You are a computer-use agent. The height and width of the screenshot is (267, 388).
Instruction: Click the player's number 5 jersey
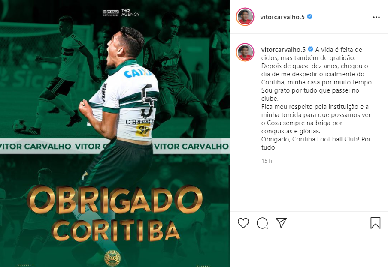click(x=147, y=101)
